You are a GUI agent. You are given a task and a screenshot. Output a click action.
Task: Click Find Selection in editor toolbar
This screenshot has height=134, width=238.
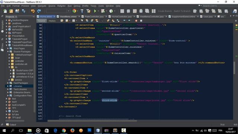tap(82, 21)
